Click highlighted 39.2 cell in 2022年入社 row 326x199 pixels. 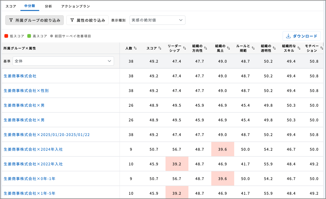[x=177, y=164]
